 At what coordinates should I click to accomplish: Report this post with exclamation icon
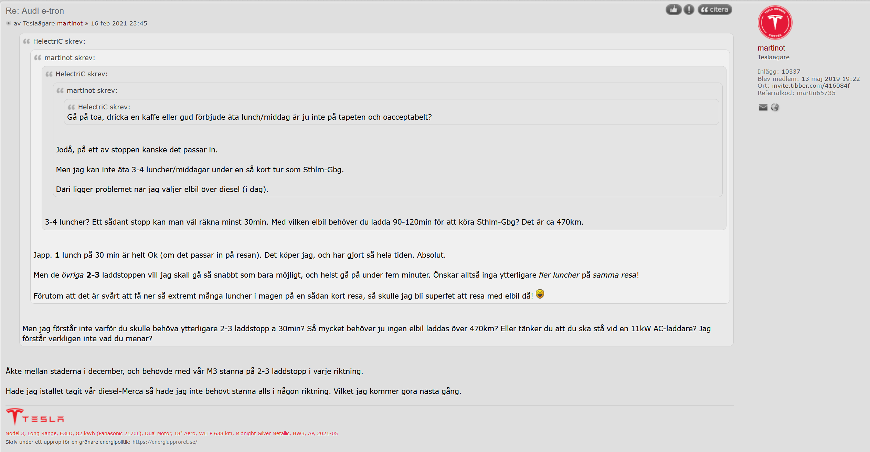pos(689,10)
